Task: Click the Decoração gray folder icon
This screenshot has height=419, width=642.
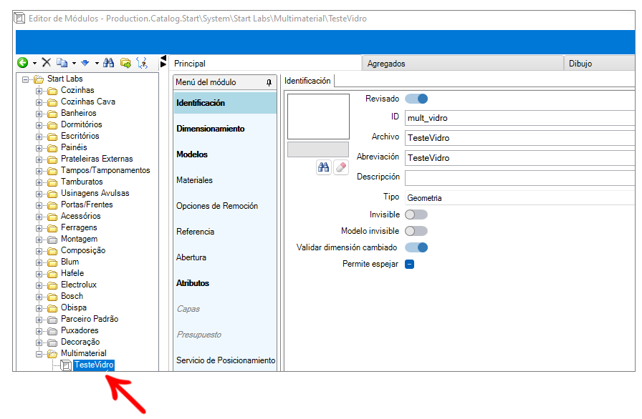Action: (52, 342)
